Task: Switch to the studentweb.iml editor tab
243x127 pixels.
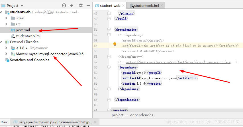Action: (x=146, y=6)
